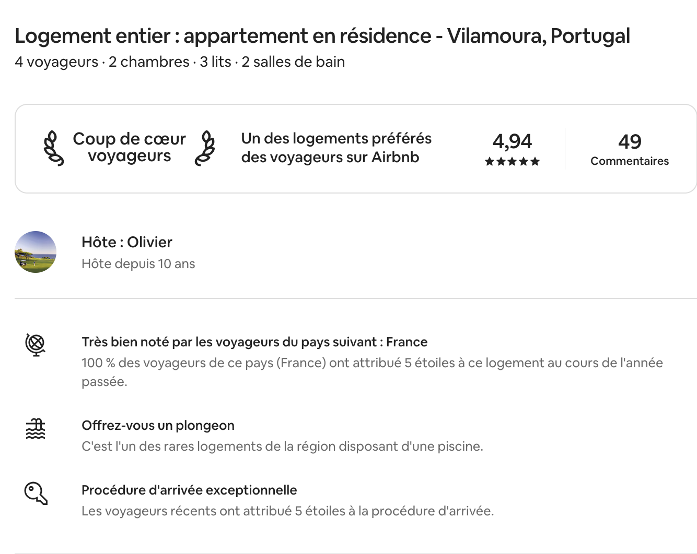Viewport: 697px width, 554px height.
Task: Click the right laurel leaf icon
Action: tap(205, 148)
